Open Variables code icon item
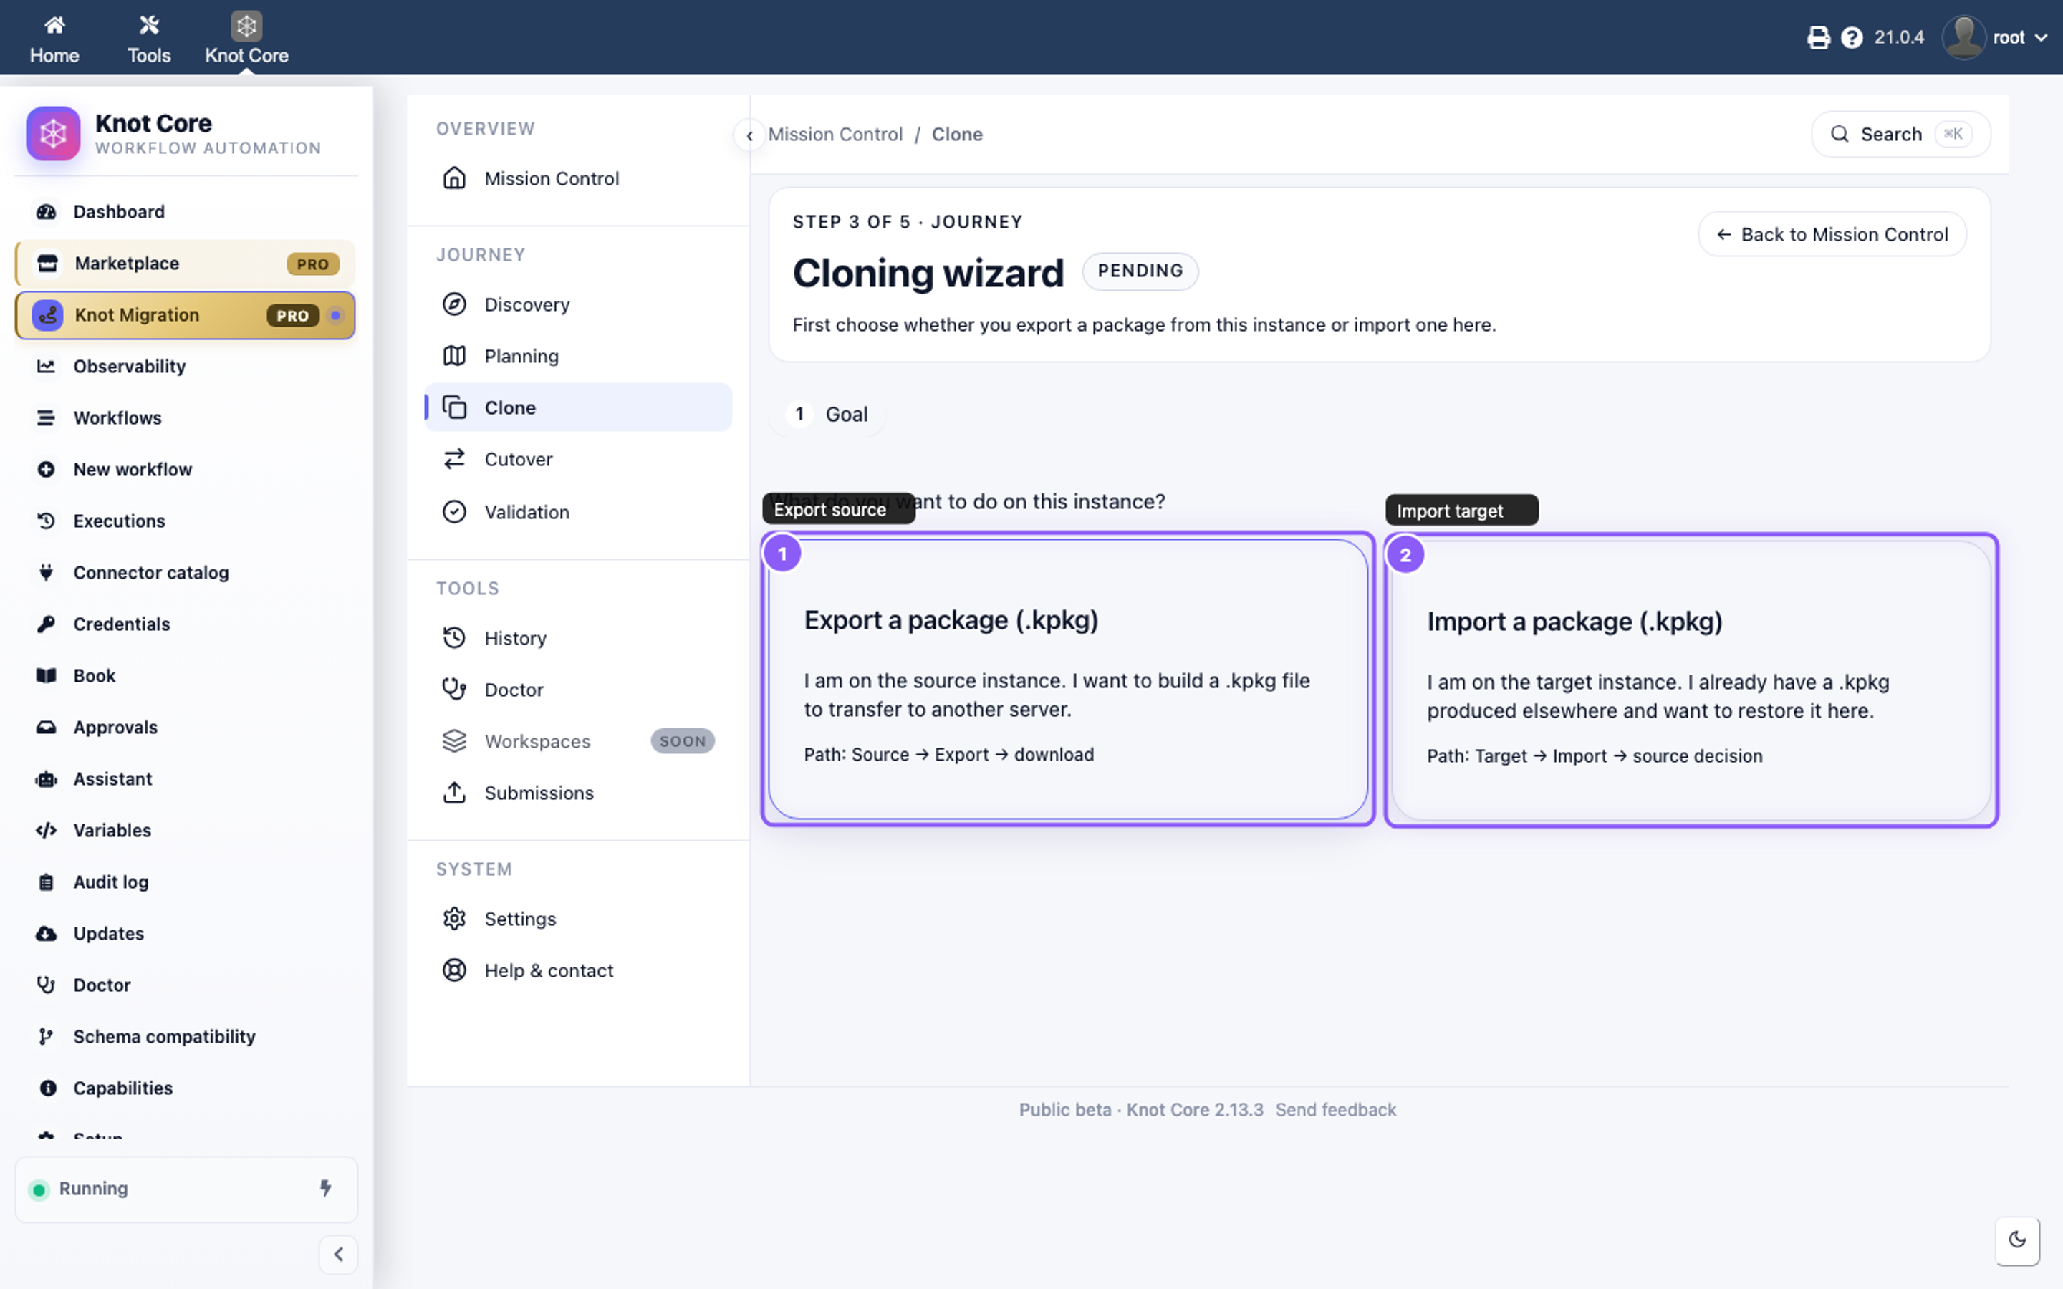The height and width of the screenshot is (1289, 2063). [186, 831]
